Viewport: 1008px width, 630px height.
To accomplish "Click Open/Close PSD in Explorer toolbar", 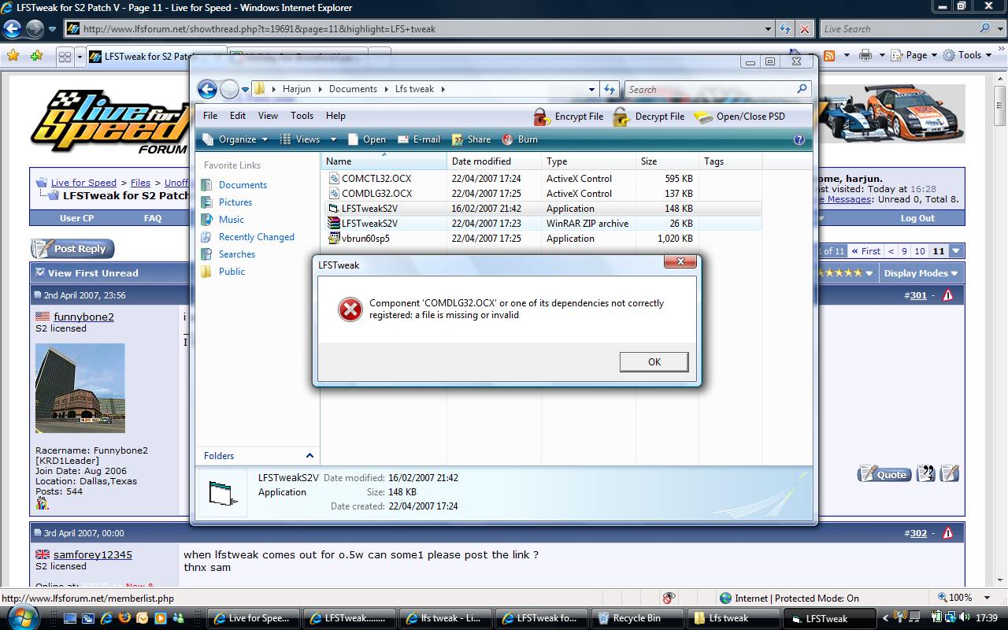I will 739,117.
